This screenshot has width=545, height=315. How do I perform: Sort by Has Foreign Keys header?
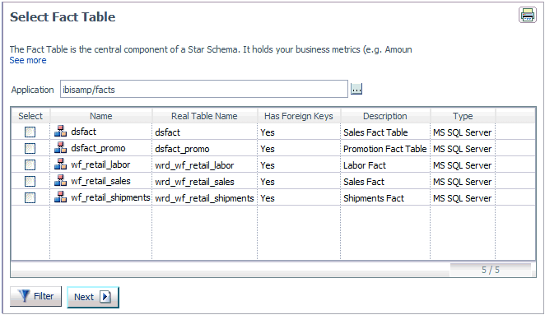coord(299,116)
